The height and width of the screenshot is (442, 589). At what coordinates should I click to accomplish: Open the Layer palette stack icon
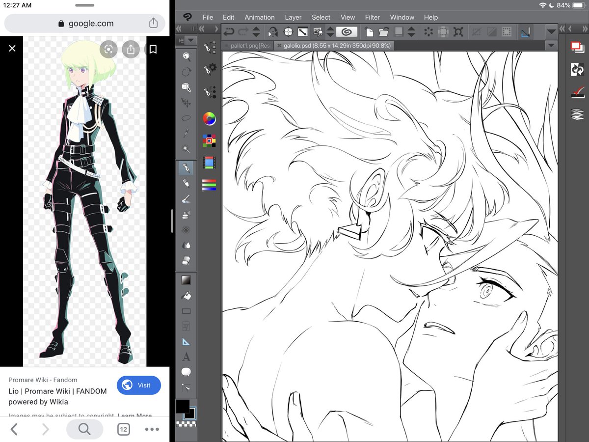tap(577, 114)
